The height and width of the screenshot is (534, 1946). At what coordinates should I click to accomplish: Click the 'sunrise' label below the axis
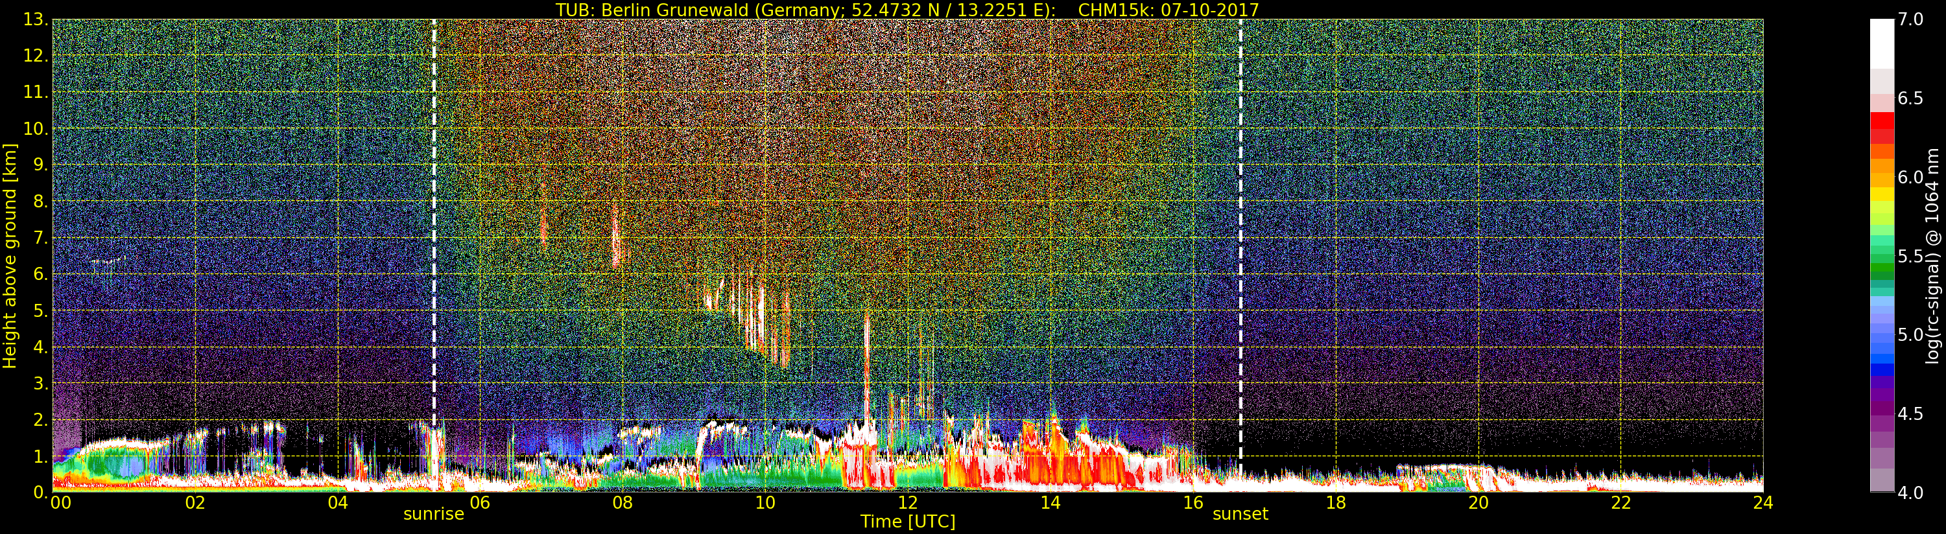434,514
